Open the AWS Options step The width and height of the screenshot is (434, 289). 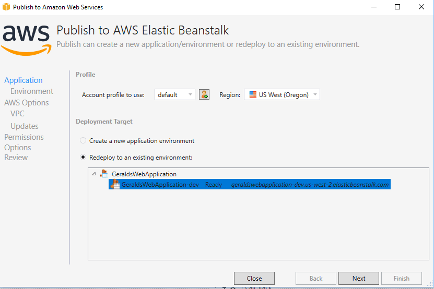(26, 103)
